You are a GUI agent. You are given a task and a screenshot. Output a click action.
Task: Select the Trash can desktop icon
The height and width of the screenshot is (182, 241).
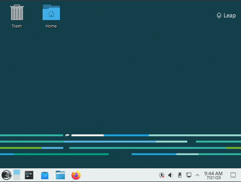point(16,13)
